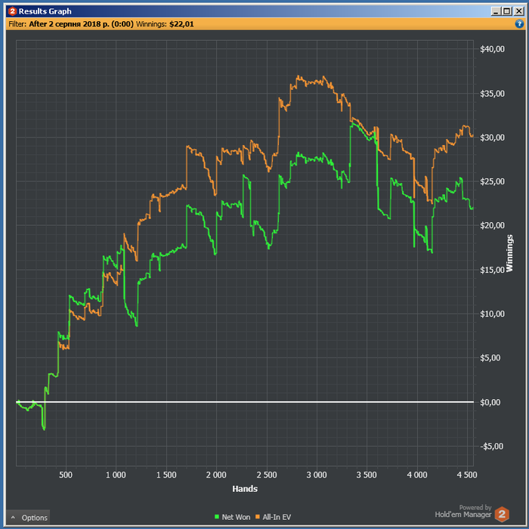Screen dimensions: 529x529
Task: Click the "$40,00" axis label
Action: tap(492, 49)
